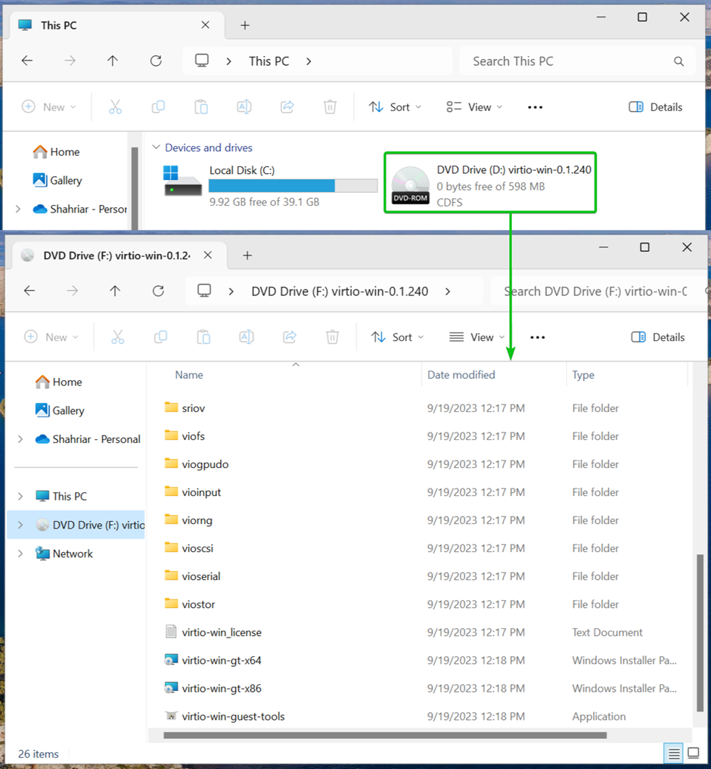Switch to large thumbnails view in status bar
This screenshot has height=769, width=711.
pyautogui.click(x=694, y=753)
